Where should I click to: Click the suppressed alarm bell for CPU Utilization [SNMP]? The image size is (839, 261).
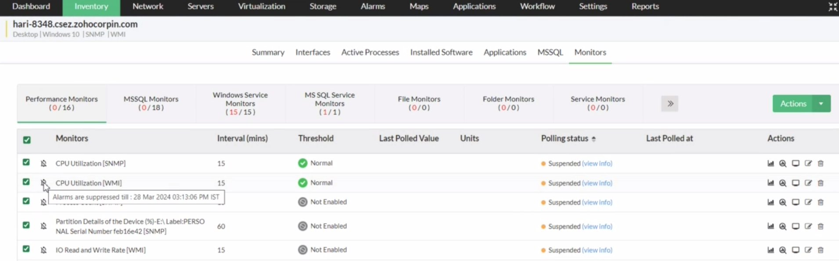coord(43,163)
